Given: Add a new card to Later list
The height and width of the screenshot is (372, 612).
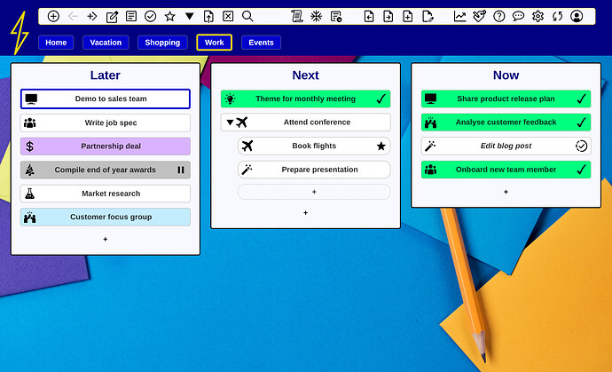Looking at the screenshot, I should click(106, 239).
